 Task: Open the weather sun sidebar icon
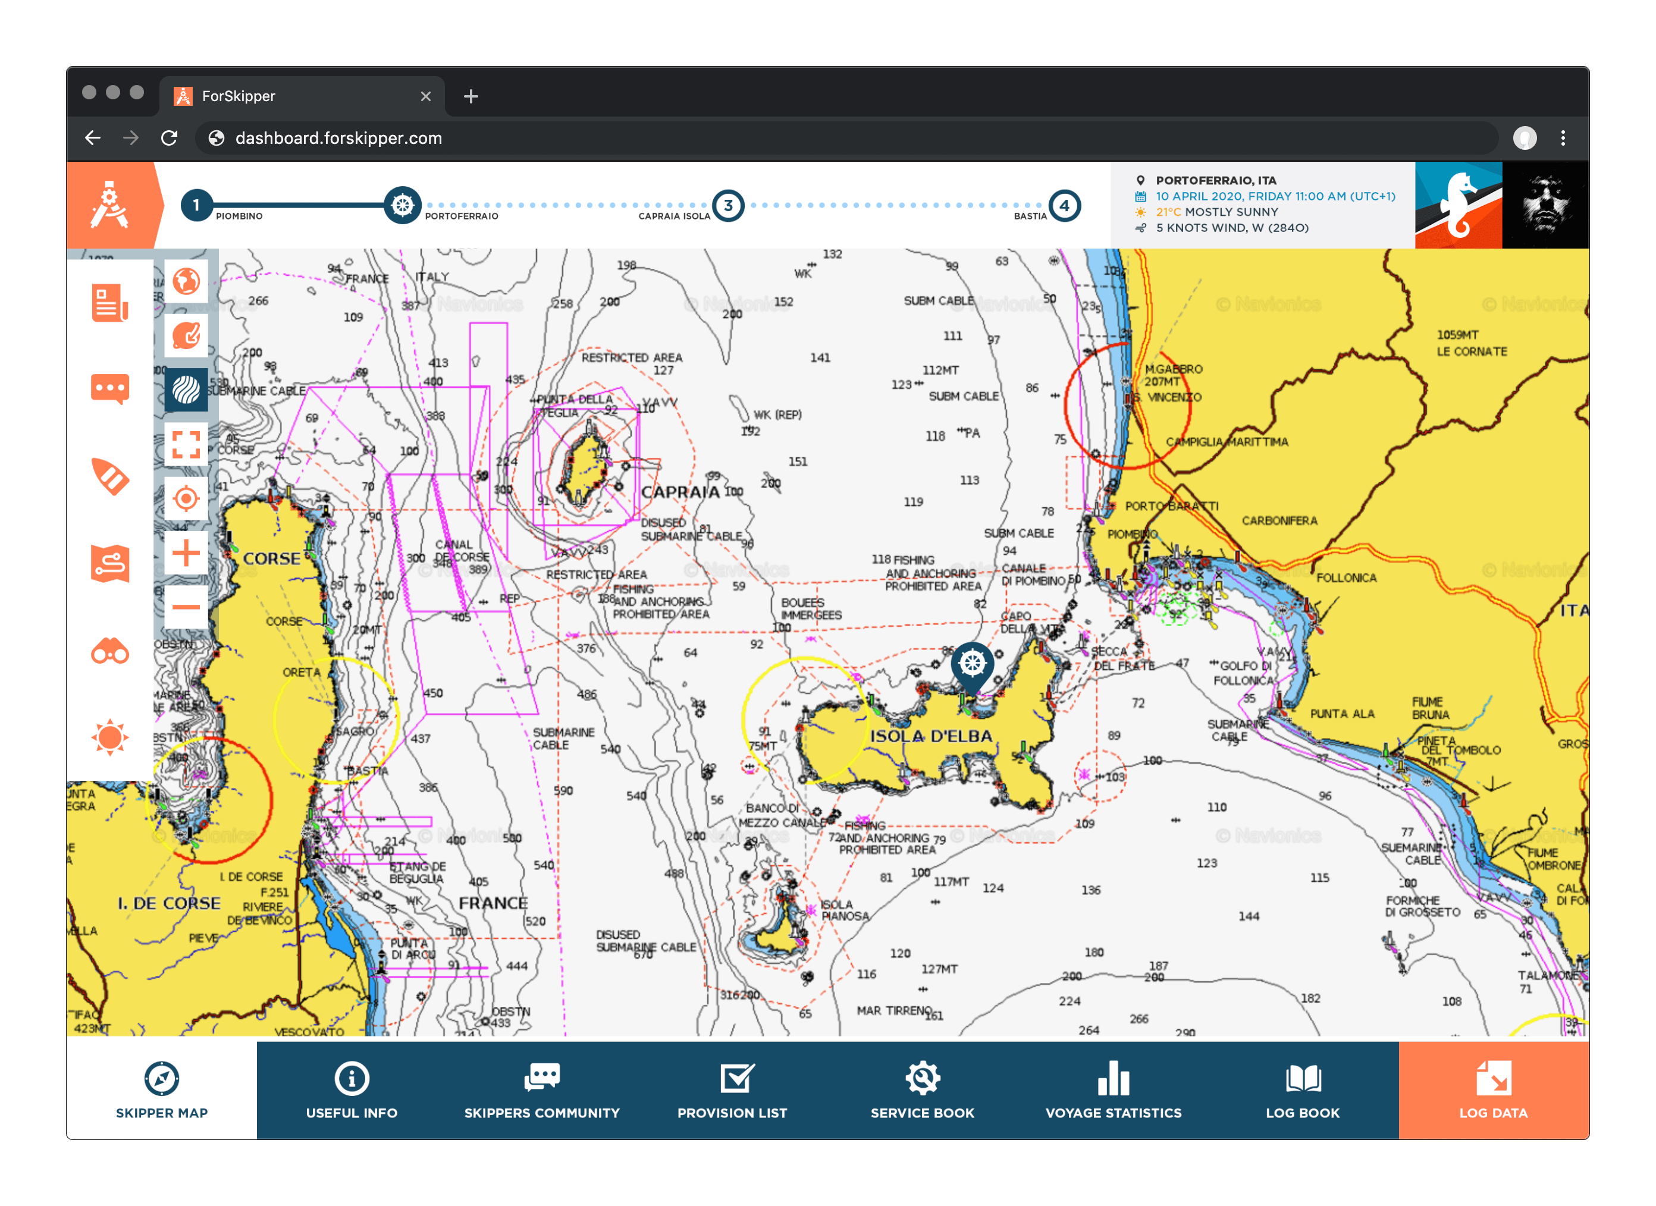point(110,737)
